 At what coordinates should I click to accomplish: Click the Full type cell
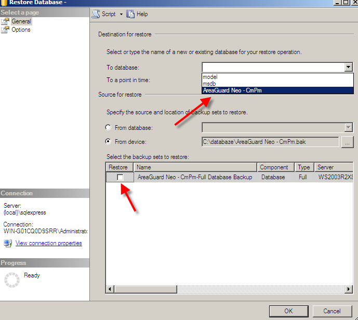[x=303, y=177]
